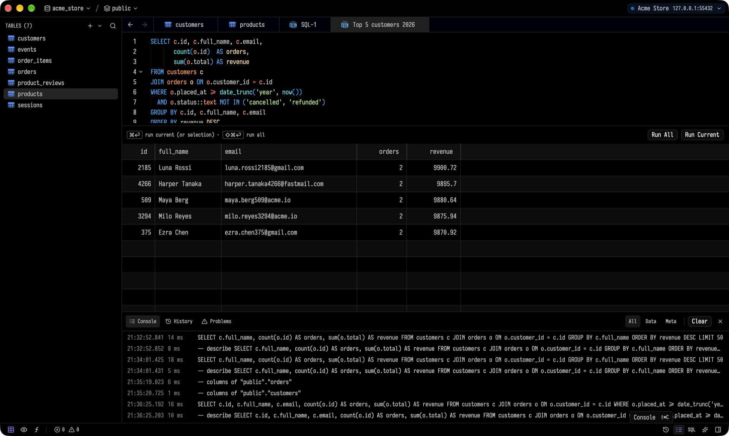Image resolution: width=729 pixels, height=436 pixels.
Task: Open the Acme Store connection dropdown
Action: 676,8
